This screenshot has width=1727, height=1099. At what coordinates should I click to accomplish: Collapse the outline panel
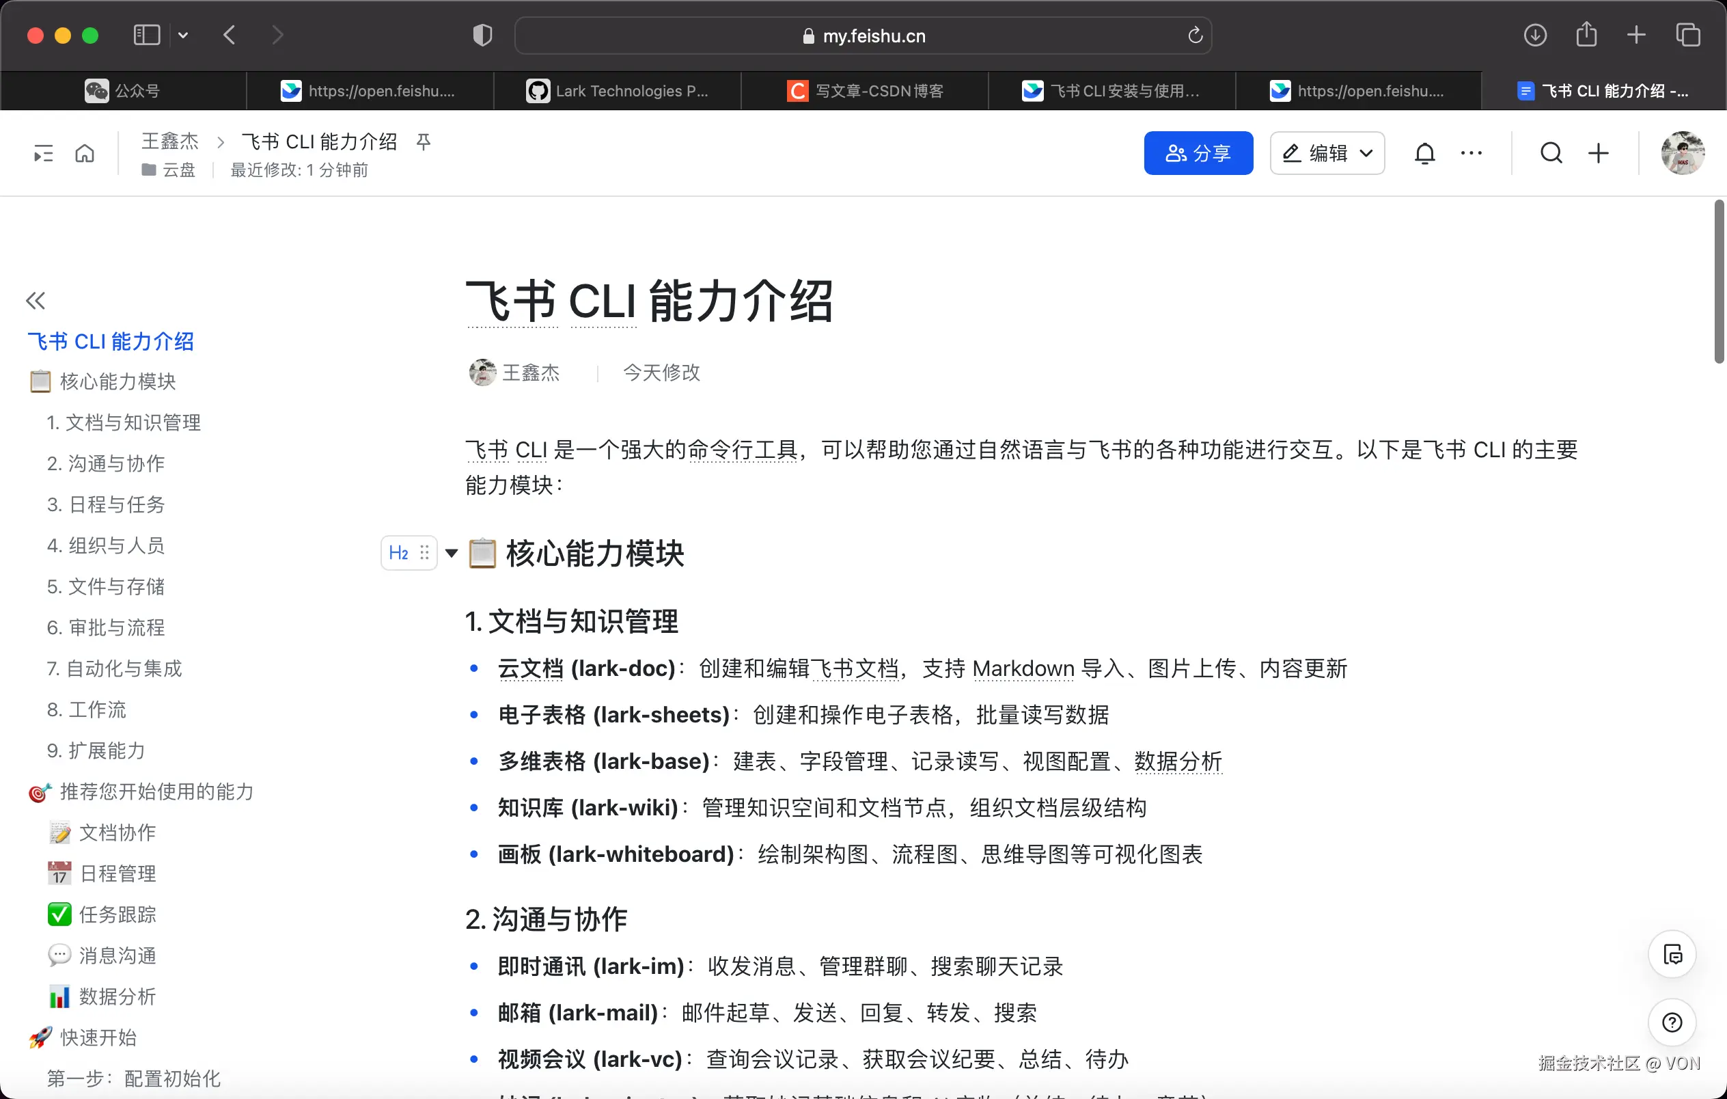pos(36,301)
